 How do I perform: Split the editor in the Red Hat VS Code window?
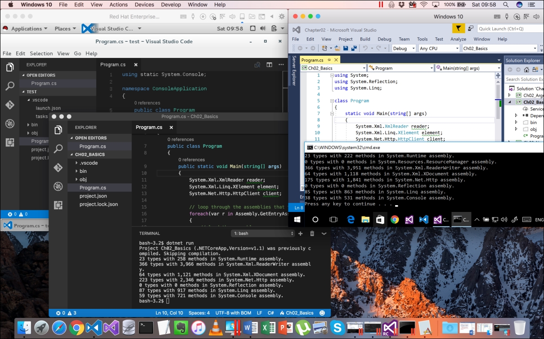click(269, 65)
